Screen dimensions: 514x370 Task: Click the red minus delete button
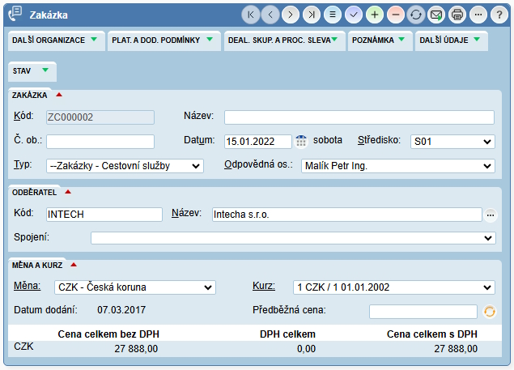click(395, 15)
